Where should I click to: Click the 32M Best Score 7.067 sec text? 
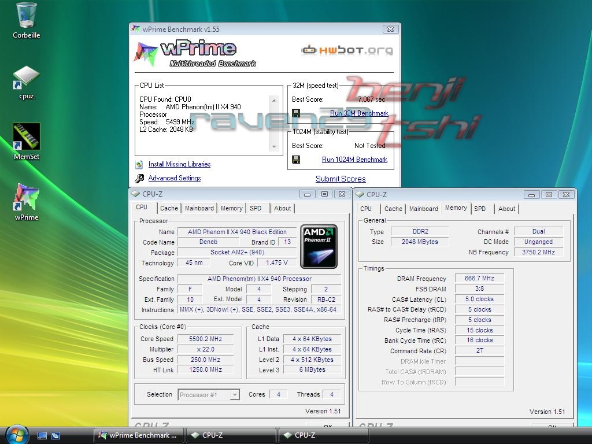click(x=372, y=99)
